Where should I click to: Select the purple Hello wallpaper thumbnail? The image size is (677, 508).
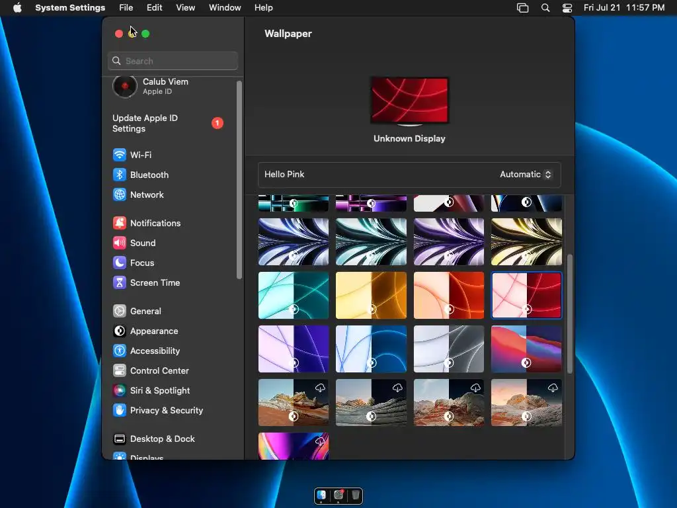coord(293,349)
